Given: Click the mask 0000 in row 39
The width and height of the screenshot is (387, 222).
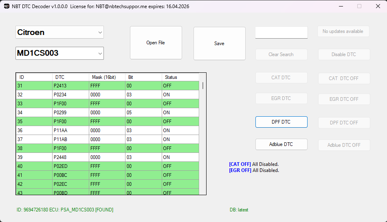Looking at the screenshot, I should tap(107, 157).
